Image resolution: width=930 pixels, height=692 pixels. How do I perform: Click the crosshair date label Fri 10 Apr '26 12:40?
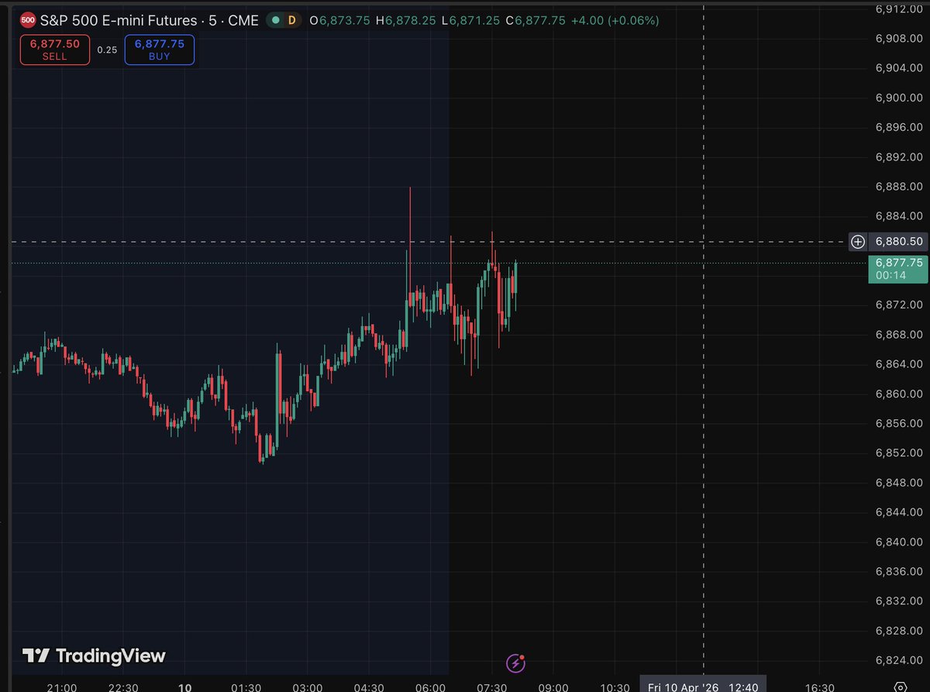click(x=704, y=686)
